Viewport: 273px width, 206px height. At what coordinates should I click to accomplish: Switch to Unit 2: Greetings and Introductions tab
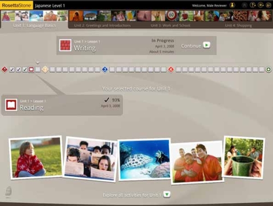[102, 26]
